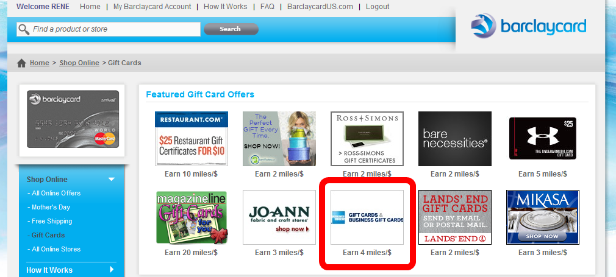616x277 pixels.
Task: Click the Shop Online breadcrumb link
Action: pos(79,63)
